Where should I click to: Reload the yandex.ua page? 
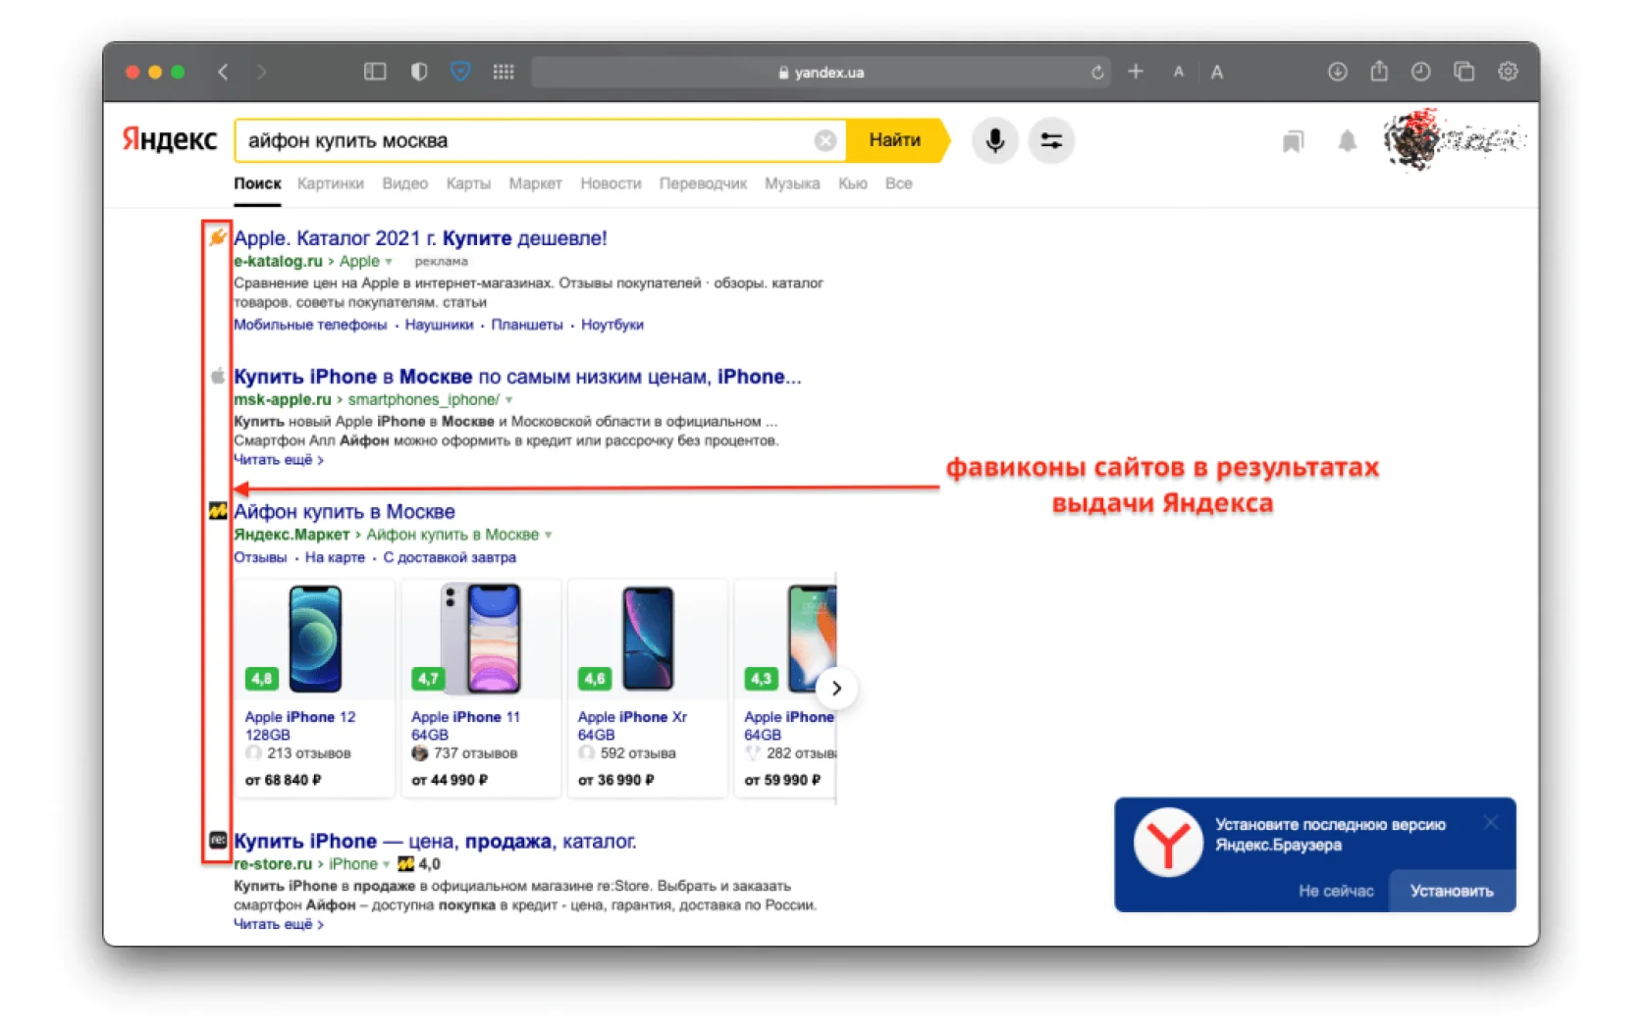pyautogui.click(x=1097, y=73)
